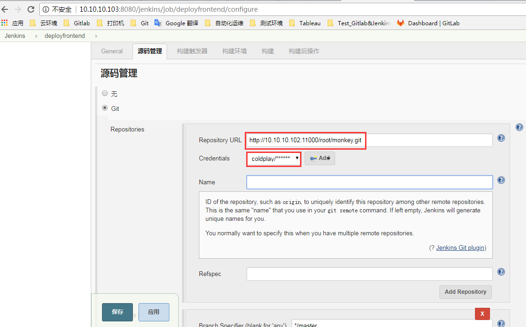
Task: Open the Credentials coldplay dropdown
Action: coord(274,159)
